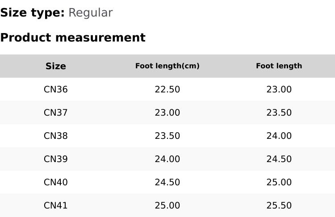
Task: Select the CN40 size cell
Action: tap(56, 182)
